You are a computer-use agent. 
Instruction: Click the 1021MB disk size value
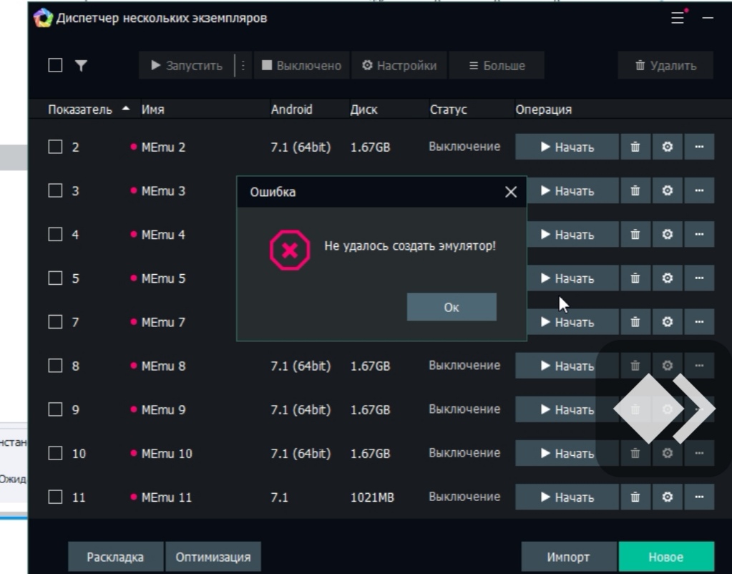tap(372, 497)
